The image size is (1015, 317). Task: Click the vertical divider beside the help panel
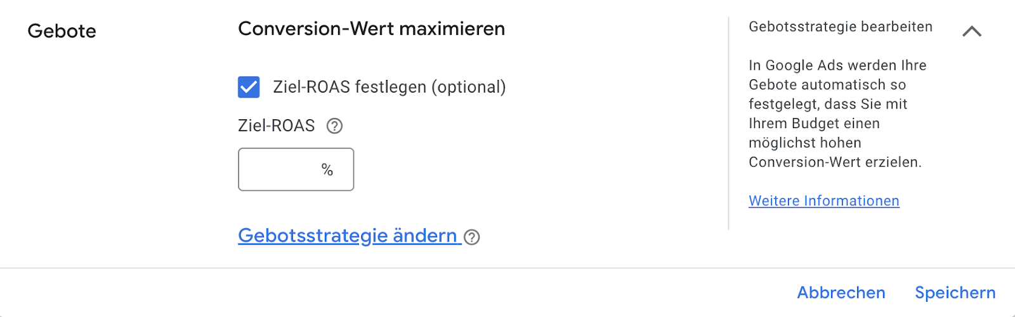point(729,124)
